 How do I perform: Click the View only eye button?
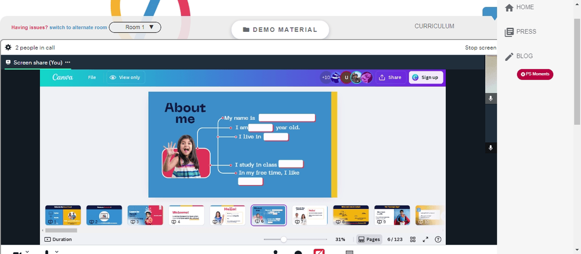point(125,77)
